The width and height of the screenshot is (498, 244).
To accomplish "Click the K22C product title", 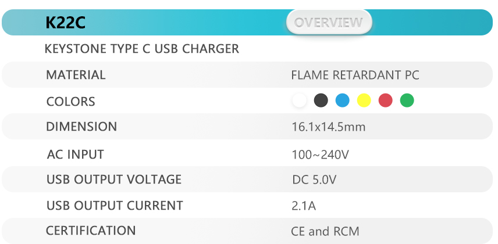I will 65,23.
